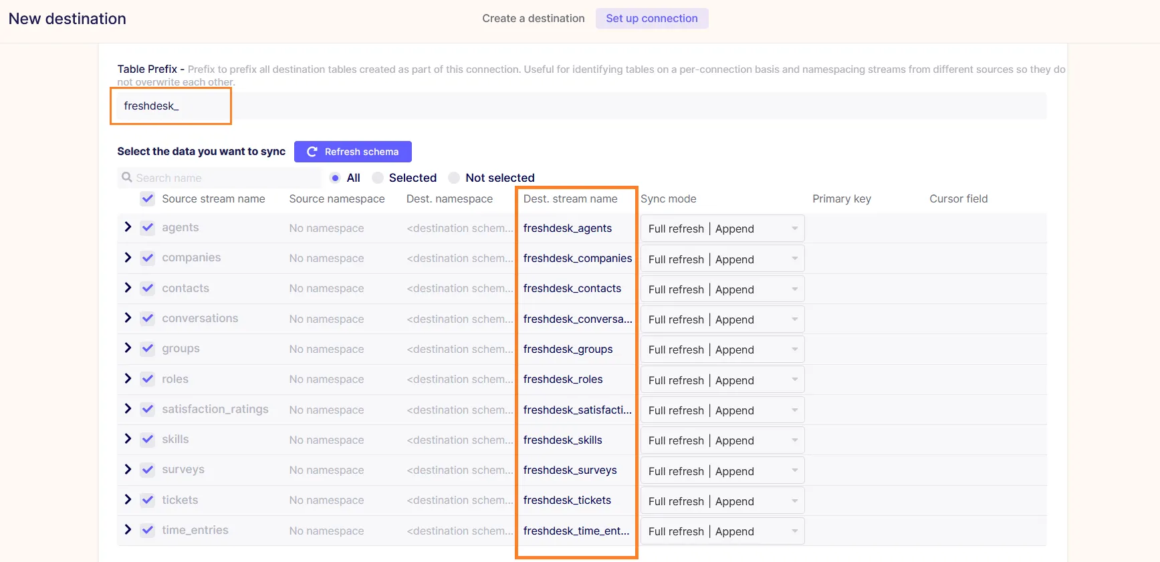Open sync mode dropdown for skills

click(722, 440)
